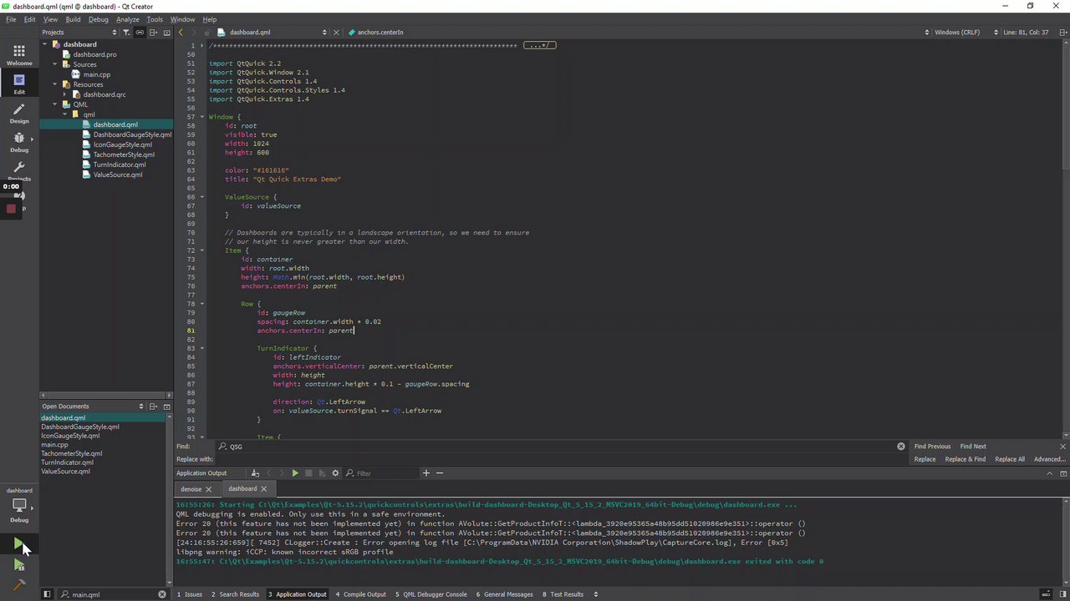Screen dimensions: 1070x601
Task: Zoom out Application Output with minus icon
Action: pyautogui.click(x=440, y=473)
